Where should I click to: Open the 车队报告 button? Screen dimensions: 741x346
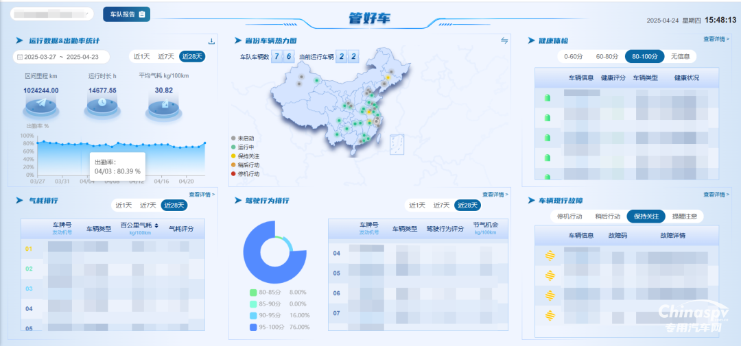(x=128, y=14)
